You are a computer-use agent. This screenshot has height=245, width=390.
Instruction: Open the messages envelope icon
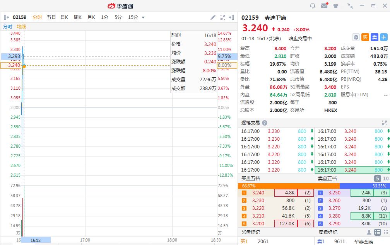324,6
